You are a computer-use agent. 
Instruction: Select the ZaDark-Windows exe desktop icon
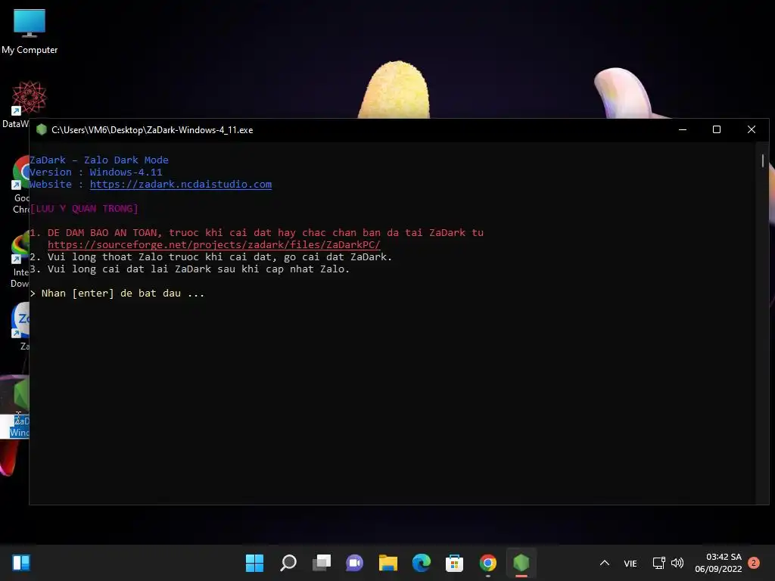click(19, 407)
